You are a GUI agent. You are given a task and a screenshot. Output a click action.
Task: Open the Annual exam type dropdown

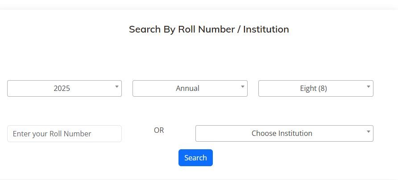pos(190,88)
